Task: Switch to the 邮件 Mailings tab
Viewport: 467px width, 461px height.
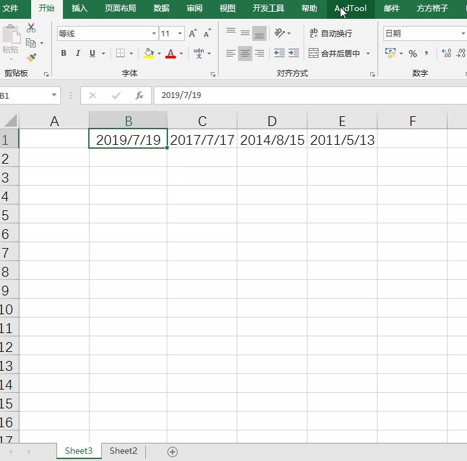Action: [x=392, y=8]
